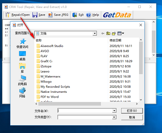Minimize the CRW Tool window

[128, 7]
